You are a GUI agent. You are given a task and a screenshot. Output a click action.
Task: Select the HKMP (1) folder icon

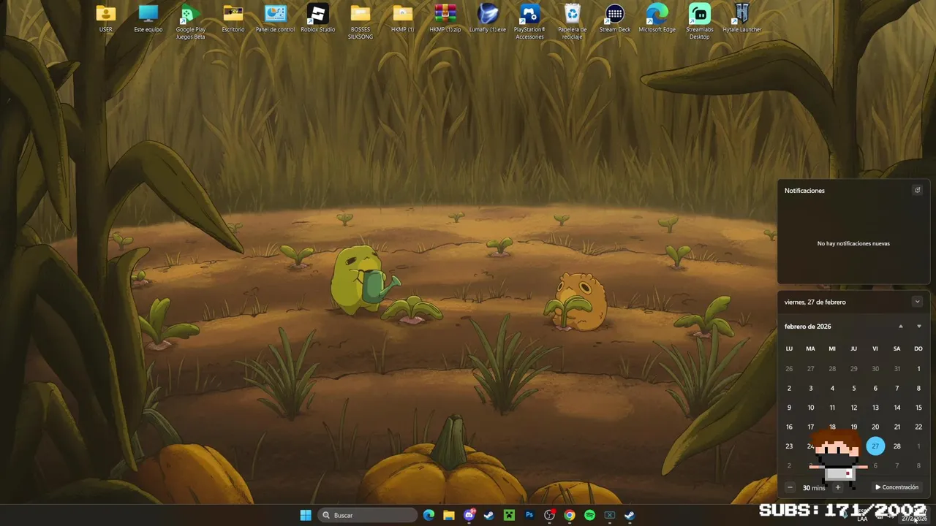(402, 18)
